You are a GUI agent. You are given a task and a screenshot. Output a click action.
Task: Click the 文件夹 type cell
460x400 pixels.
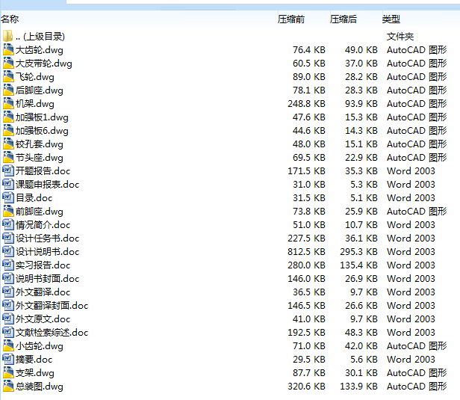400,37
